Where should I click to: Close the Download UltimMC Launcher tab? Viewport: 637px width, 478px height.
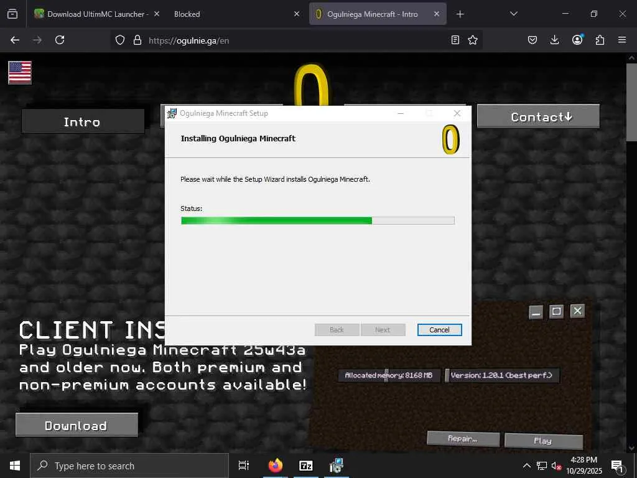pyautogui.click(x=156, y=14)
